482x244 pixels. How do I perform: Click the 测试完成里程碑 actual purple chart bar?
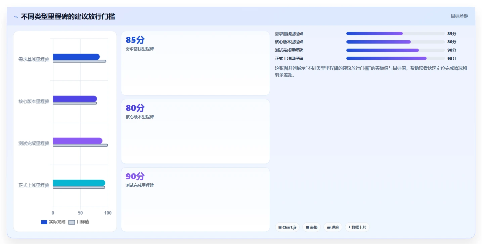click(78, 141)
